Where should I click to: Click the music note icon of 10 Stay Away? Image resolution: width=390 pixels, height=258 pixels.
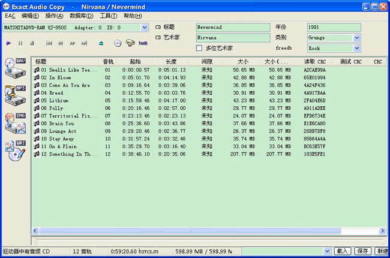pos(37,139)
